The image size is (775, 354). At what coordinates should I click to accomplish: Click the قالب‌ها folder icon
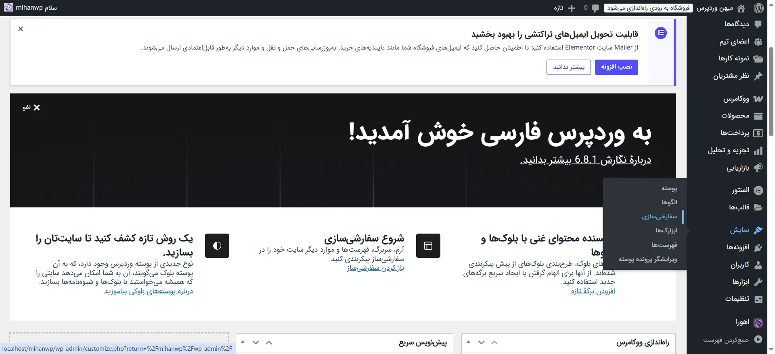pos(758,207)
